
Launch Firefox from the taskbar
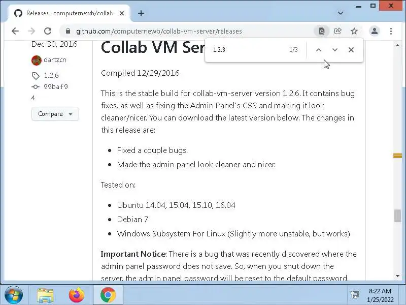point(77,295)
